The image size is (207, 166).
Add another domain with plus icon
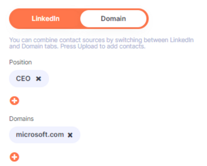pyautogui.click(x=14, y=157)
